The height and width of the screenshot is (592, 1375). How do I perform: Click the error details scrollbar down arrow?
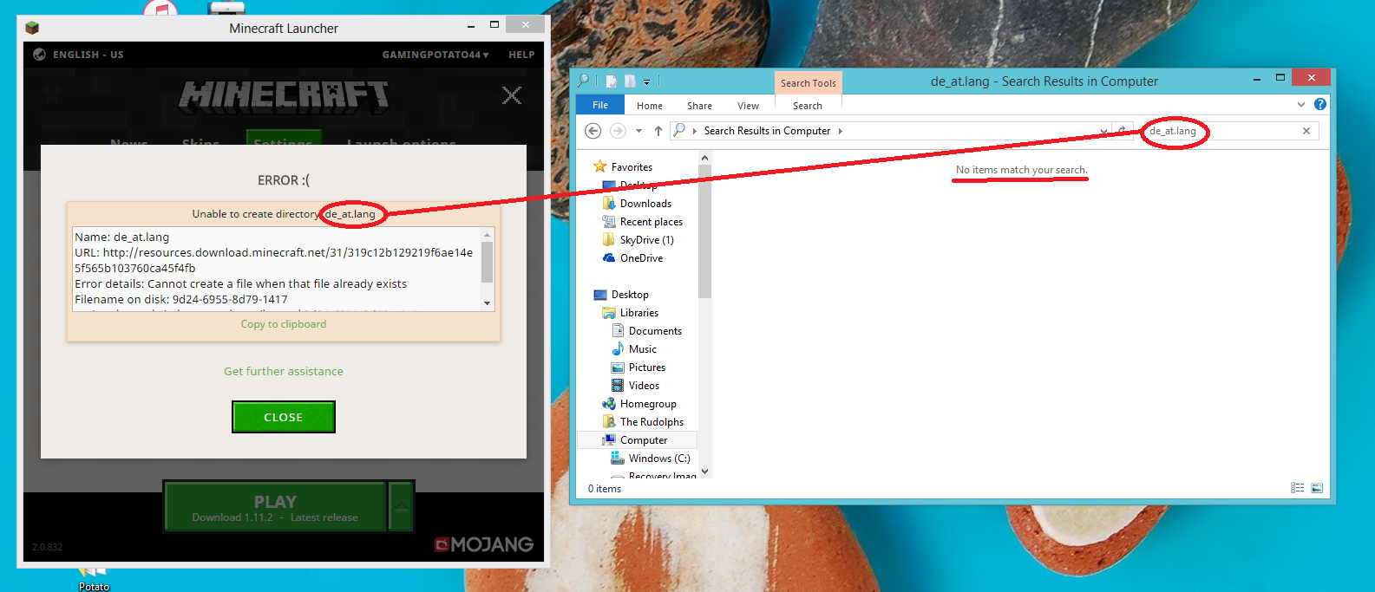point(487,303)
